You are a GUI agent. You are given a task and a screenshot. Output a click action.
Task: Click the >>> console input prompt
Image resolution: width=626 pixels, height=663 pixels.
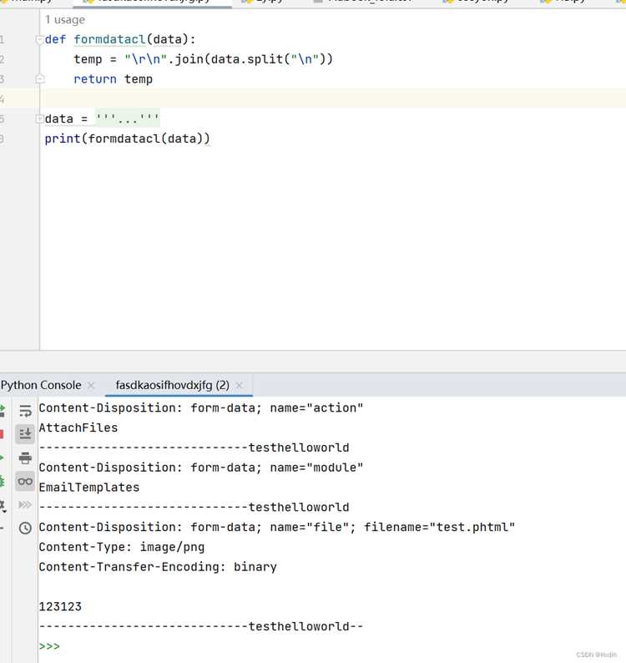pos(49,646)
